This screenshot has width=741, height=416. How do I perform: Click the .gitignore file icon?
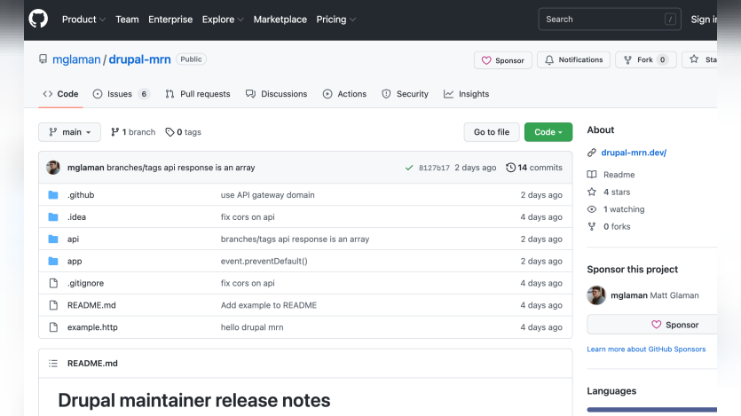(x=53, y=283)
